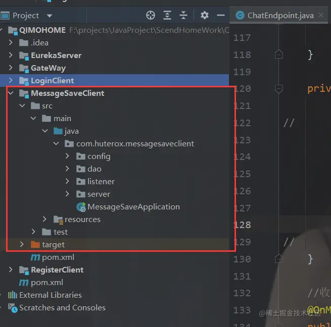The width and height of the screenshot is (331, 327).
Task: Click Maven icon of MessageSaveClient pom.xml
Action: tap(35, 257)
